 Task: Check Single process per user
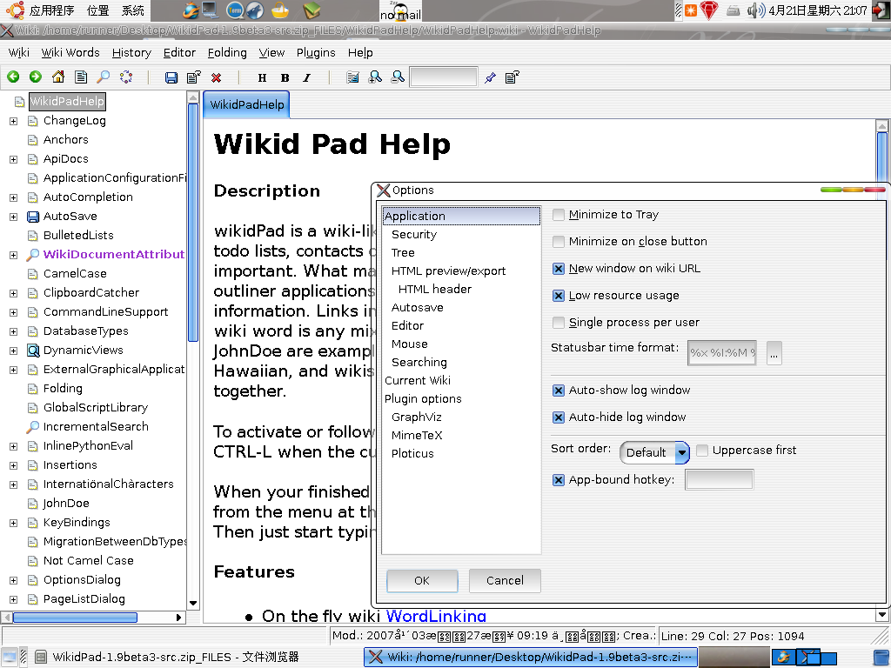(559, 323)
